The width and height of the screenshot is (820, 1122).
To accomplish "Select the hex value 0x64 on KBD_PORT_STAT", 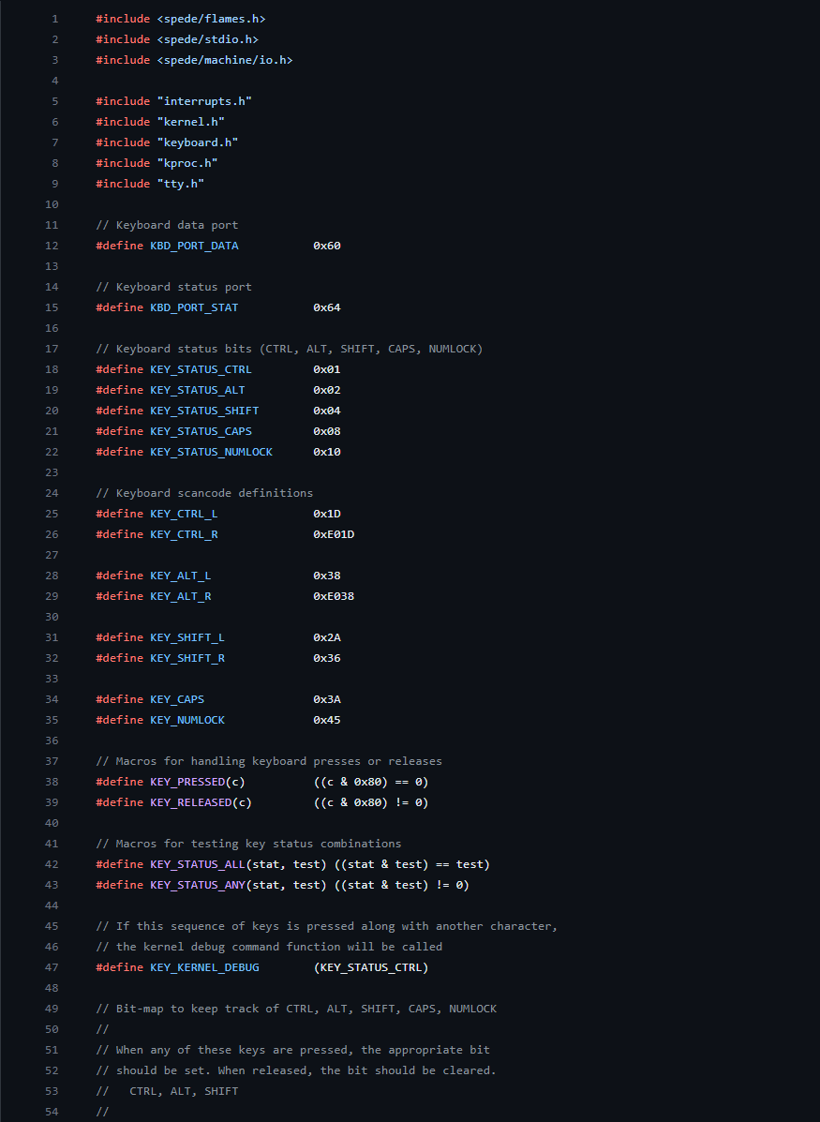I will click(x=326, y=307).
